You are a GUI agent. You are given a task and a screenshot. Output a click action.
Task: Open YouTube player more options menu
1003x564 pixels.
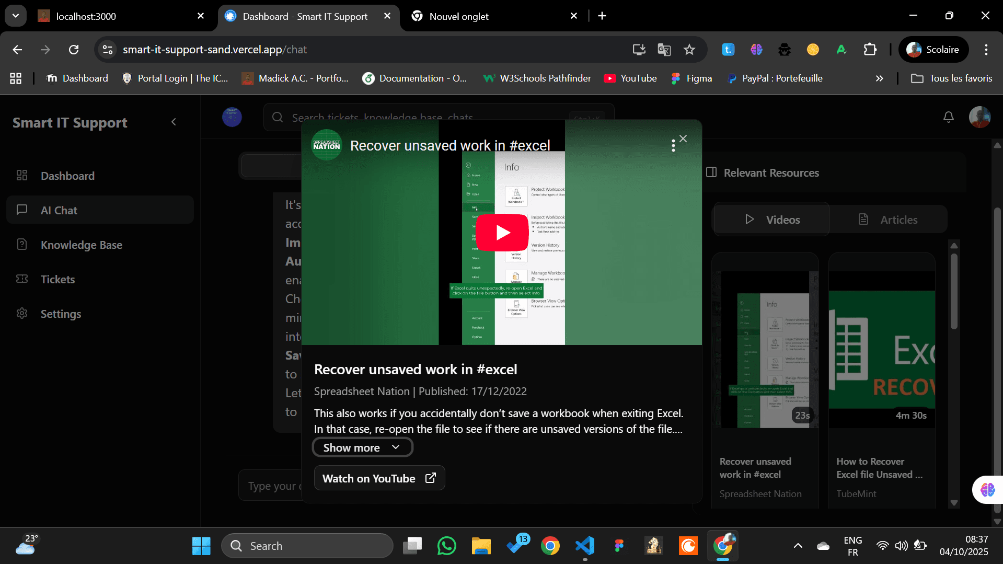coord(673,146)
